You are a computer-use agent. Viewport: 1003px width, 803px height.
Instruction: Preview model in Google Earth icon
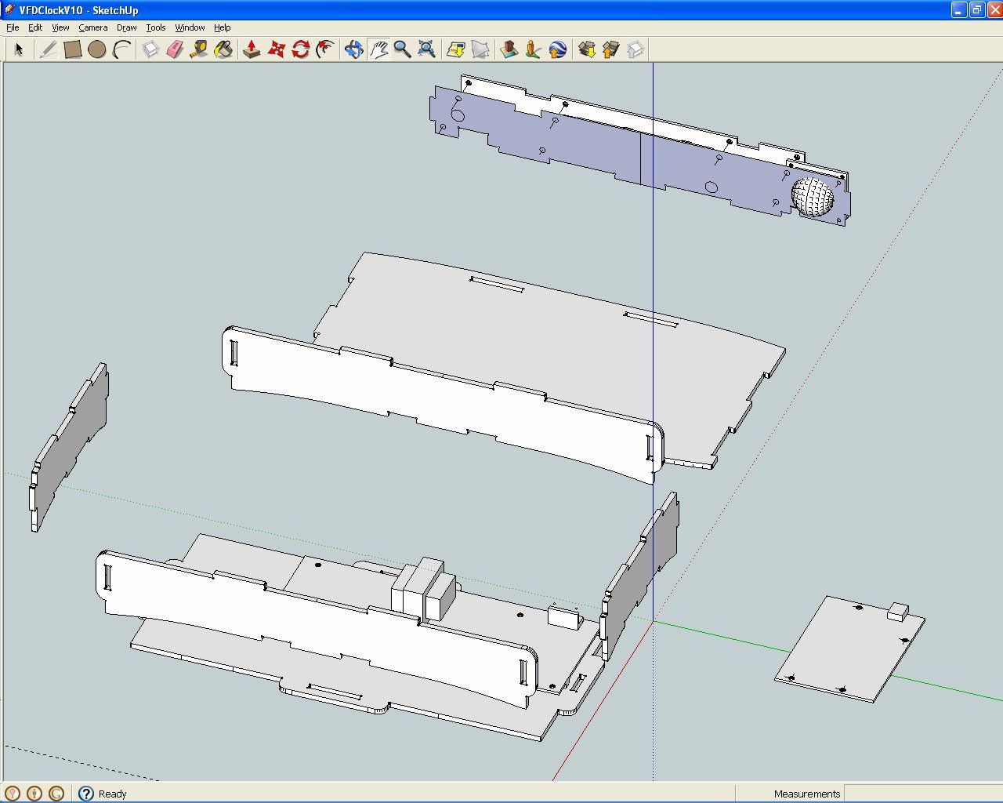pyautogui.click(x=557, y=49)
